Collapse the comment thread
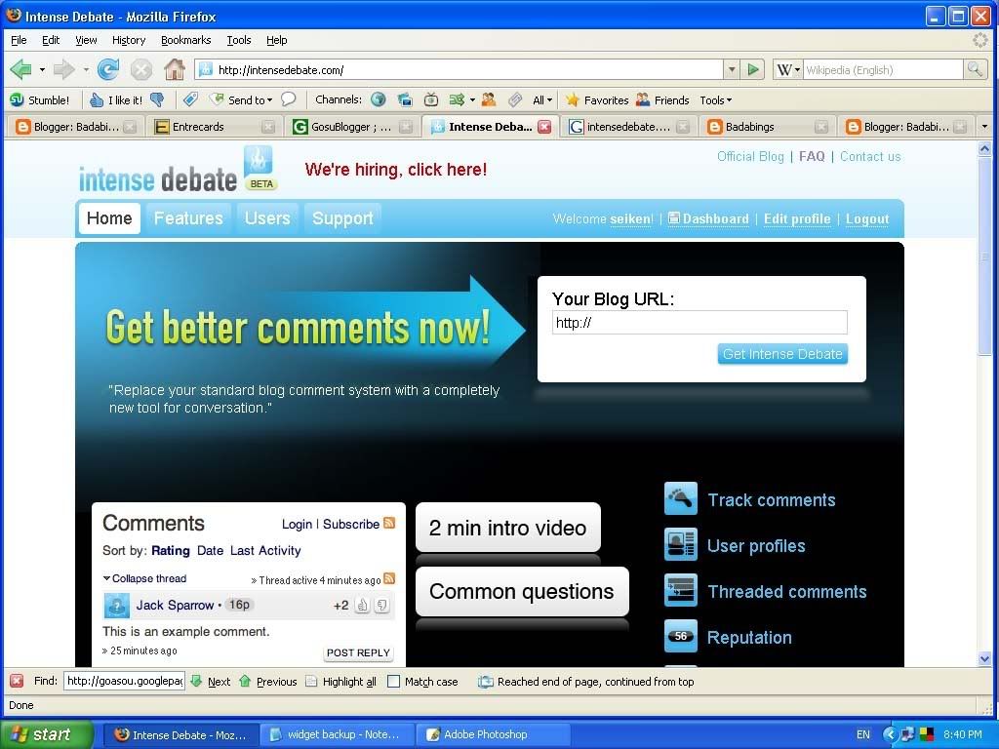The width and height of the screenshot is (999, 749). 145,578
